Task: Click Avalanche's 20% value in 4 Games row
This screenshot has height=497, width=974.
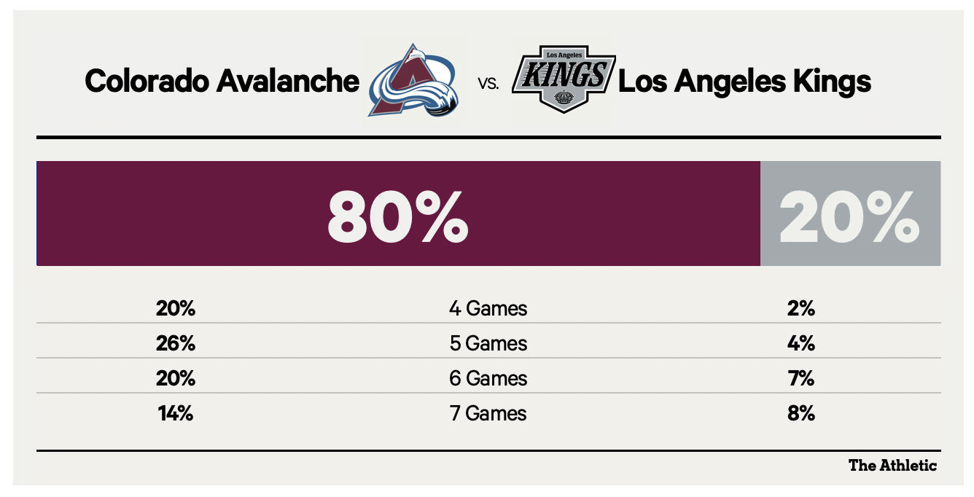Action: click(x=176, y=309)
